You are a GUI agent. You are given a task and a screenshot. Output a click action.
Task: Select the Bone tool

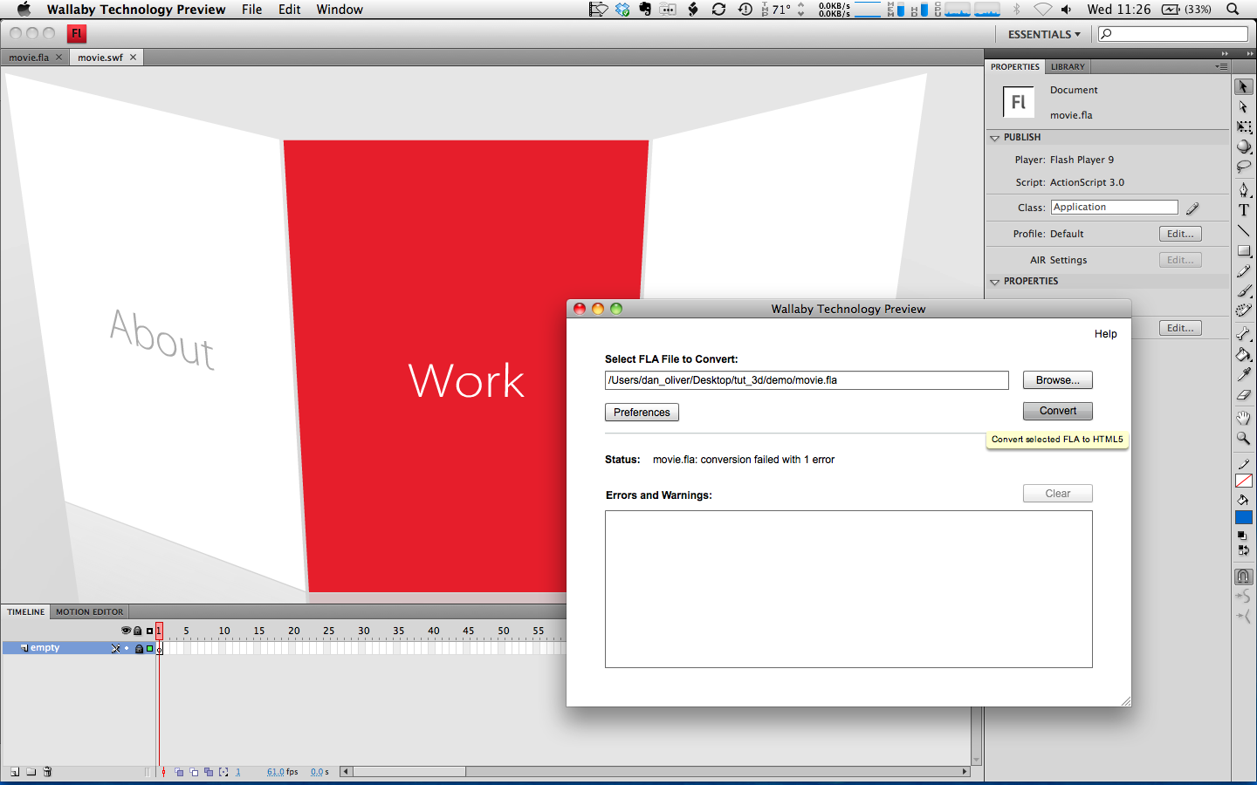click(x=1243, y=334)
